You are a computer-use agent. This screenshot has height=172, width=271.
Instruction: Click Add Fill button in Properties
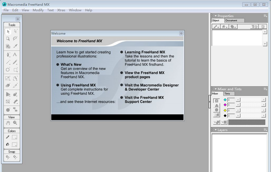pyautogui.click(x=225, y=27)
